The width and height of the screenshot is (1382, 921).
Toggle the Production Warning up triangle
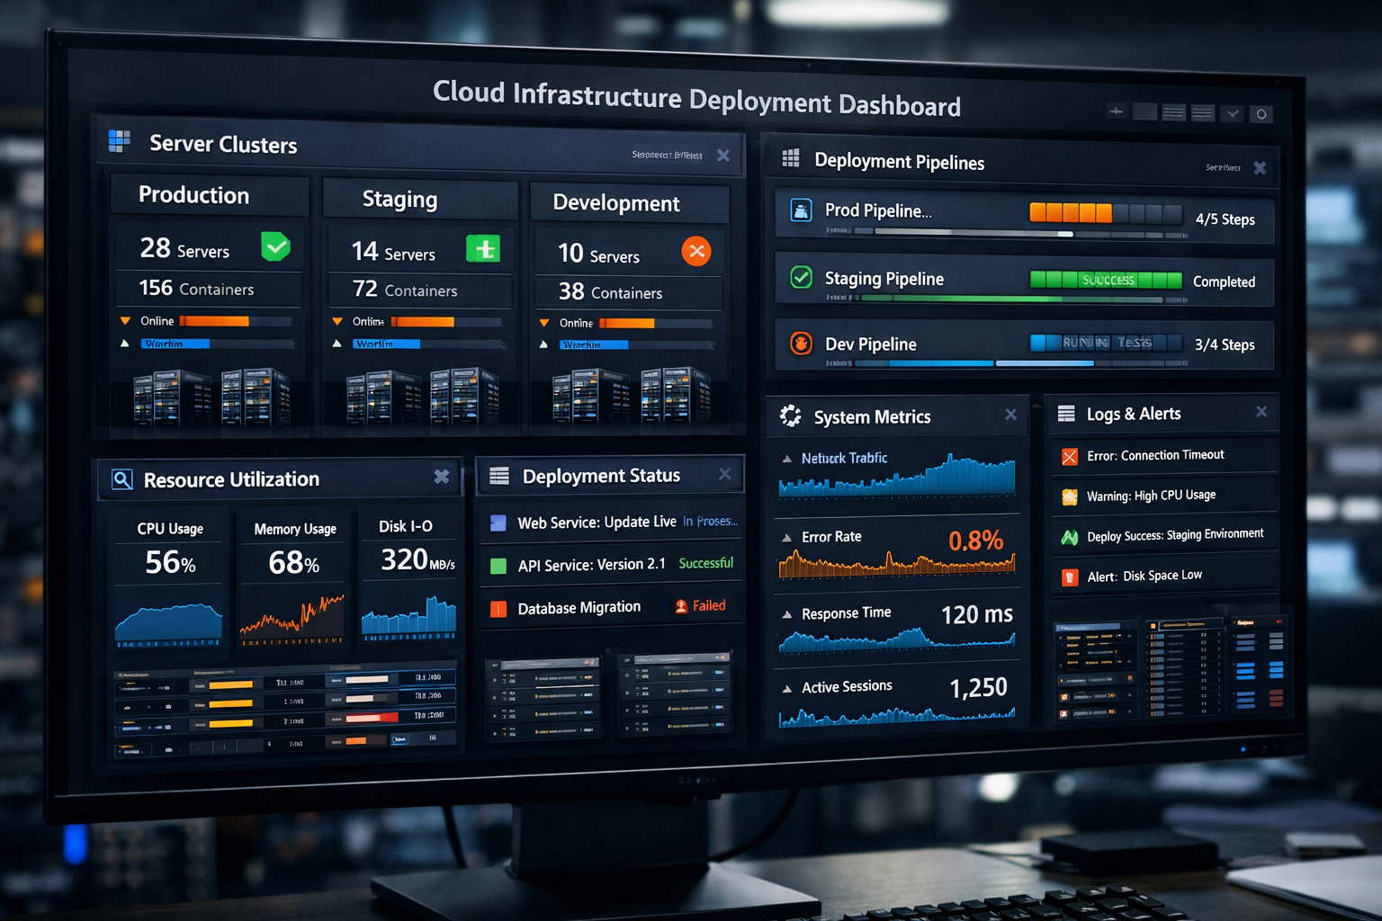coord(125,344)
